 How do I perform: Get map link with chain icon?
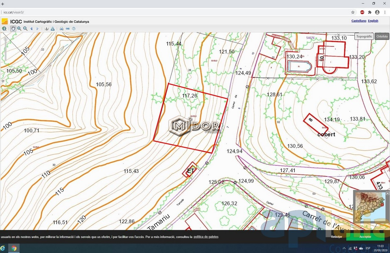coord(68,29)
